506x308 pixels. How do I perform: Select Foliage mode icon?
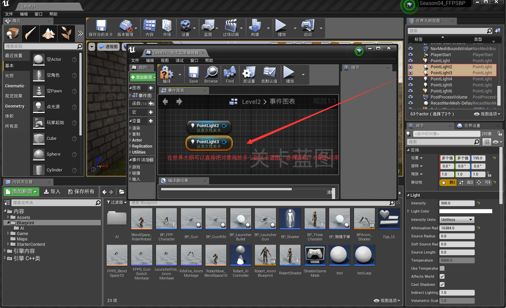tap(66, 33)
